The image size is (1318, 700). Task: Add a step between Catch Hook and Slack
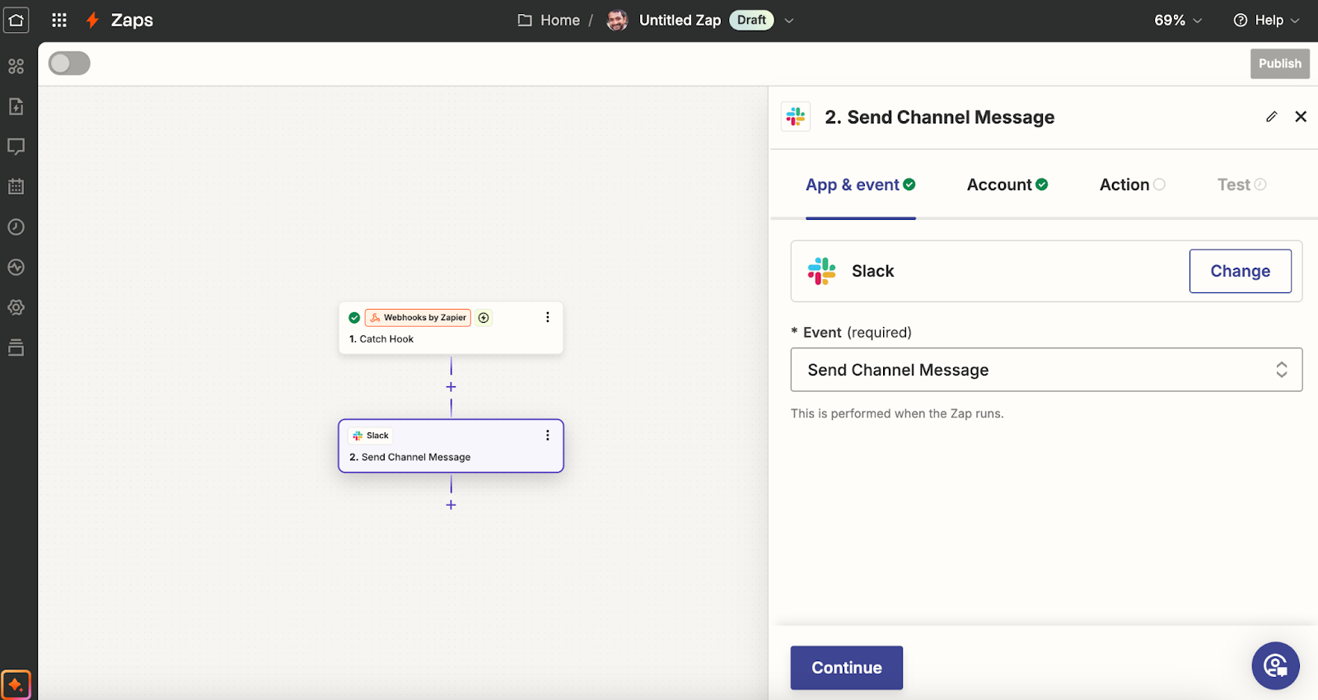pos(451,387)
